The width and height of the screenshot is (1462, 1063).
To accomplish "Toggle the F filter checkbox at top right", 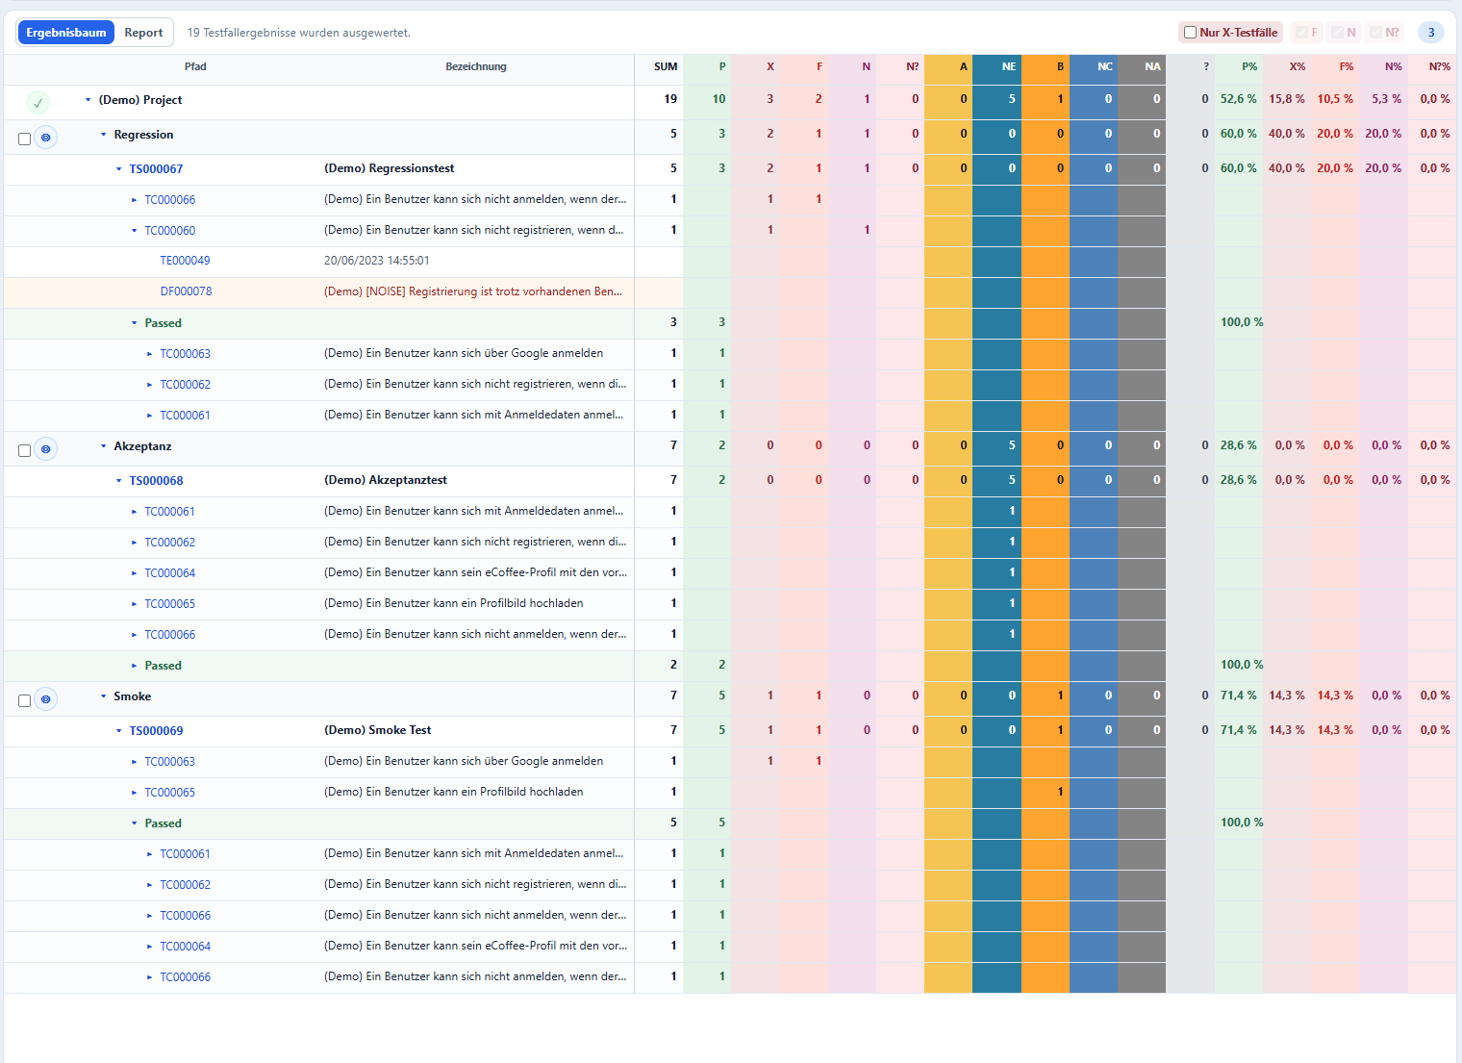I will pyautogui.click(x=1301, y=33).
